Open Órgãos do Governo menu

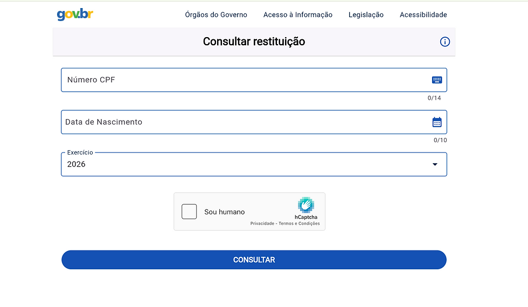[216, 15]
